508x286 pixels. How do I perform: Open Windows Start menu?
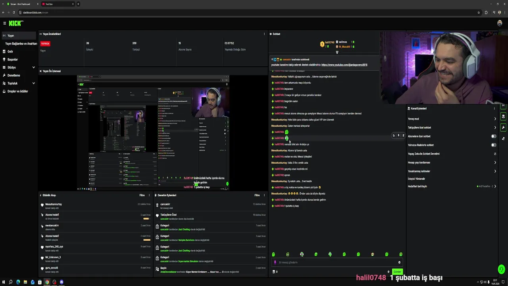coord(4,282)
